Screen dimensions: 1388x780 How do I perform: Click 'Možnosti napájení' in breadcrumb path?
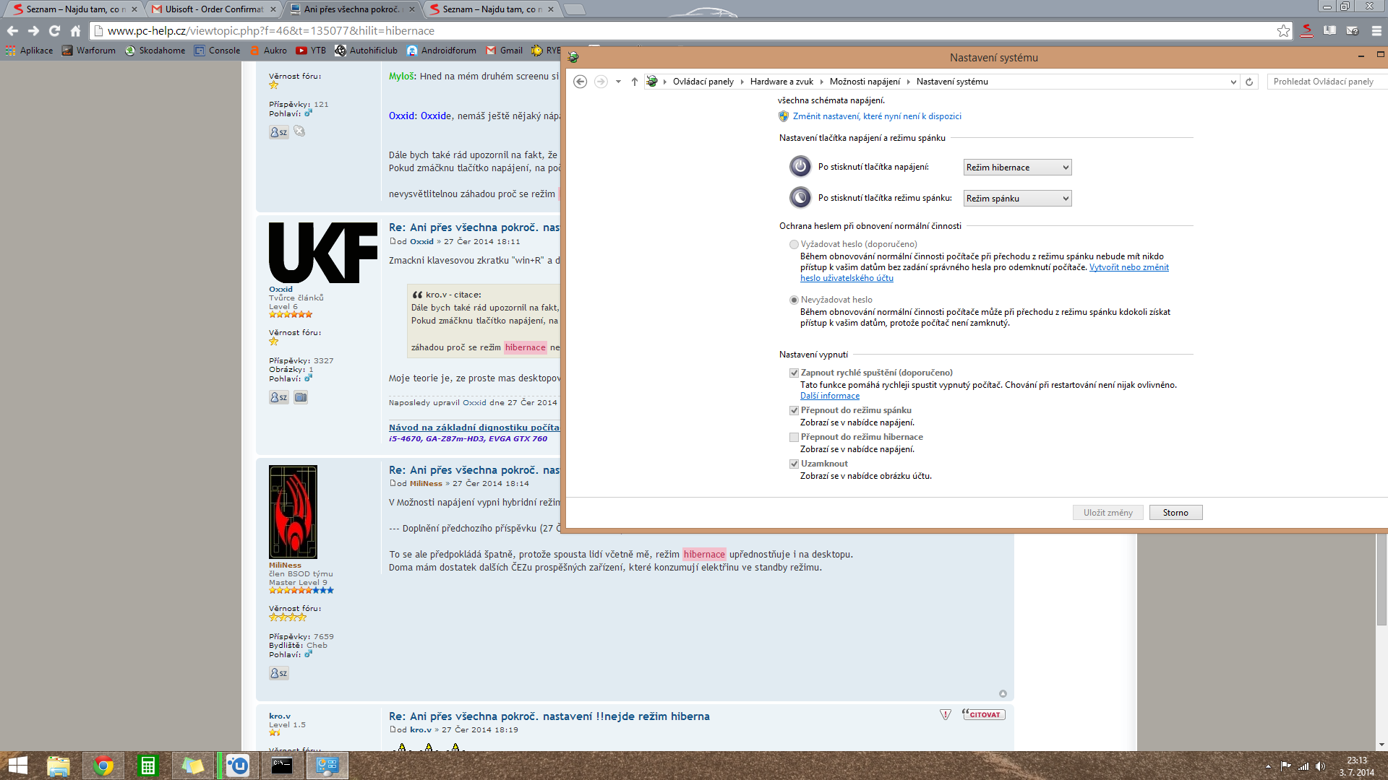tap(865, 82)
